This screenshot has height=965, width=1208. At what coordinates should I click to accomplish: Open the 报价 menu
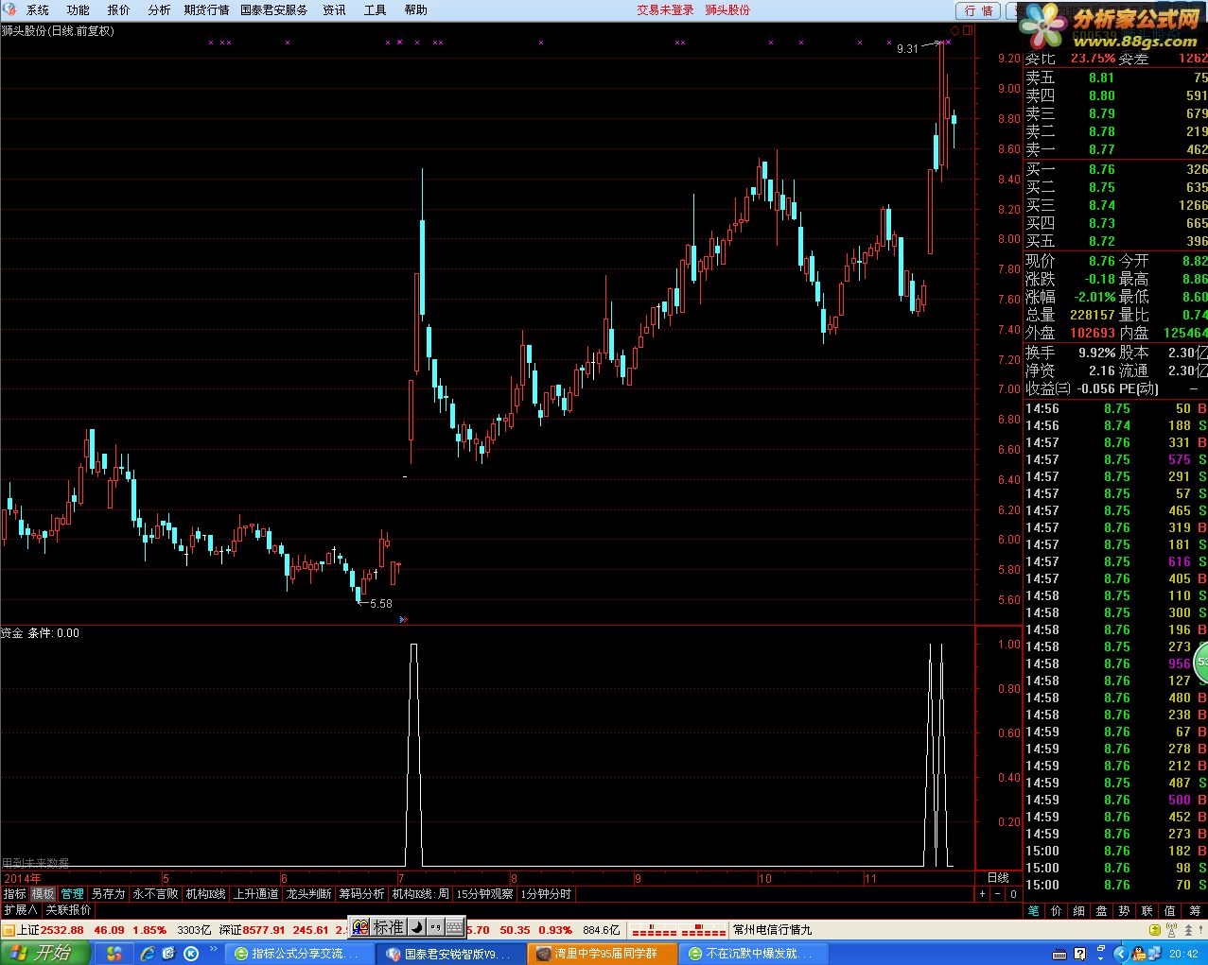[x=118, y=10]
